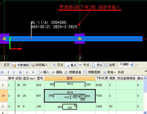Viewport: 147px width, 114px height.
Task: Expand the 其他 dropdown menu
Action: (109, 72)
